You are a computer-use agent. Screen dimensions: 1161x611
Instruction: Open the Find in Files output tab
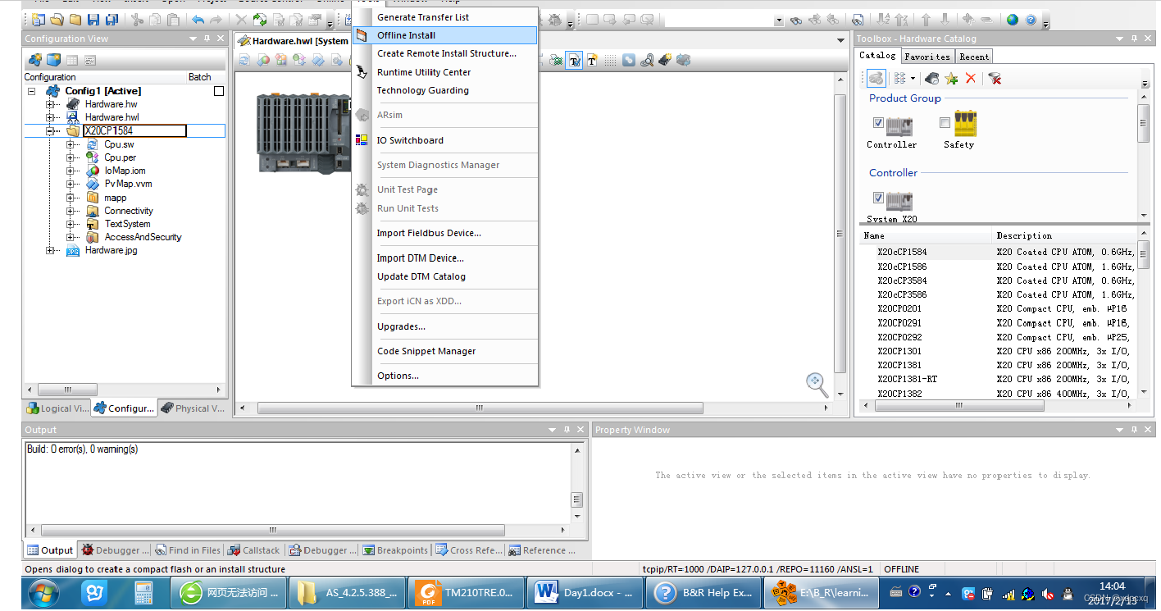[187, 550]
